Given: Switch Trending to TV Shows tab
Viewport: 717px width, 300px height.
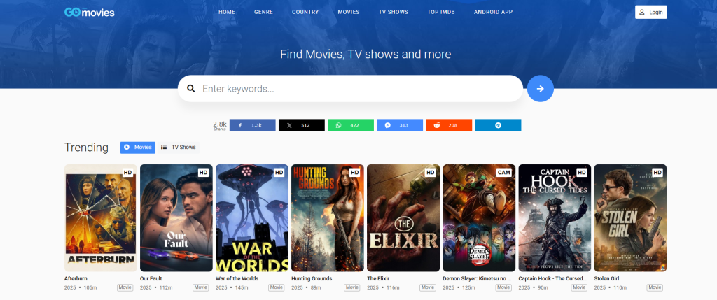Looking at the screenshot, I should point(179,148).
